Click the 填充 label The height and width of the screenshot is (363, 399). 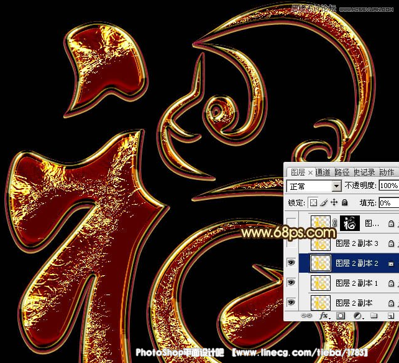[x=368, y=203]
